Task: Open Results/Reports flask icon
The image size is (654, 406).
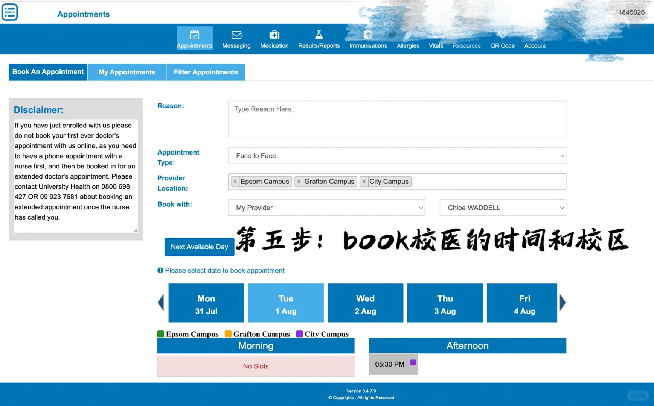Action: tap(319, 35)
